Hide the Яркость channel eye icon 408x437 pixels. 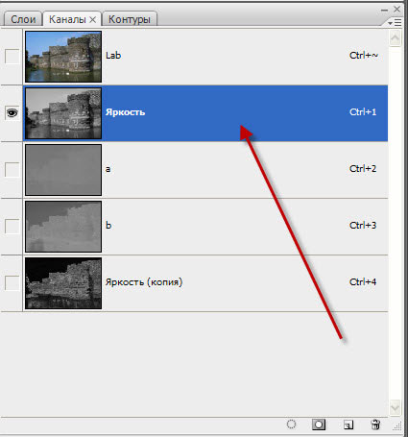[12, 113]
